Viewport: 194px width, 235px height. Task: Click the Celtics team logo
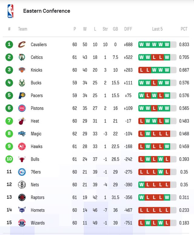pos(22,57)
